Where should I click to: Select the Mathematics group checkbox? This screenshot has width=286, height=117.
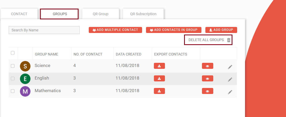point(13,91)
